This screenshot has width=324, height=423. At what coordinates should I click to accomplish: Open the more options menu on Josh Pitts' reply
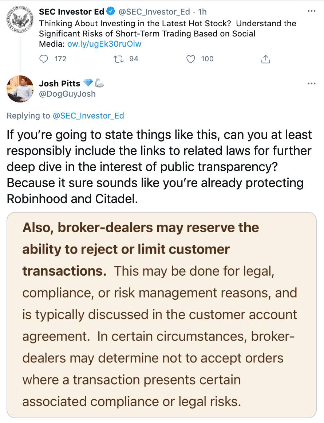point(312,83)
